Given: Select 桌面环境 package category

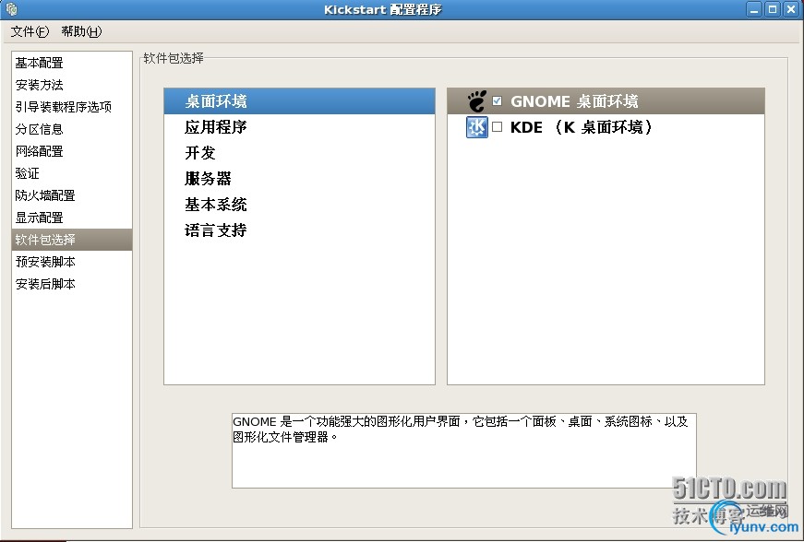Looking at the screenshot, I should coord(299,101).
